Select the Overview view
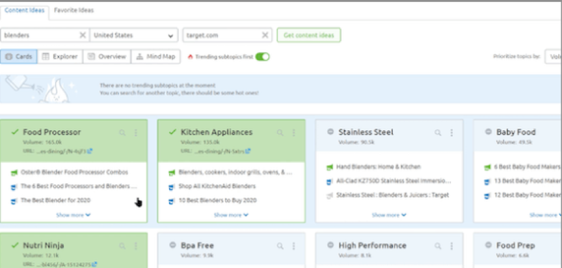The height and width of the screenshot is (268, 562). click(x=107, y=57)
